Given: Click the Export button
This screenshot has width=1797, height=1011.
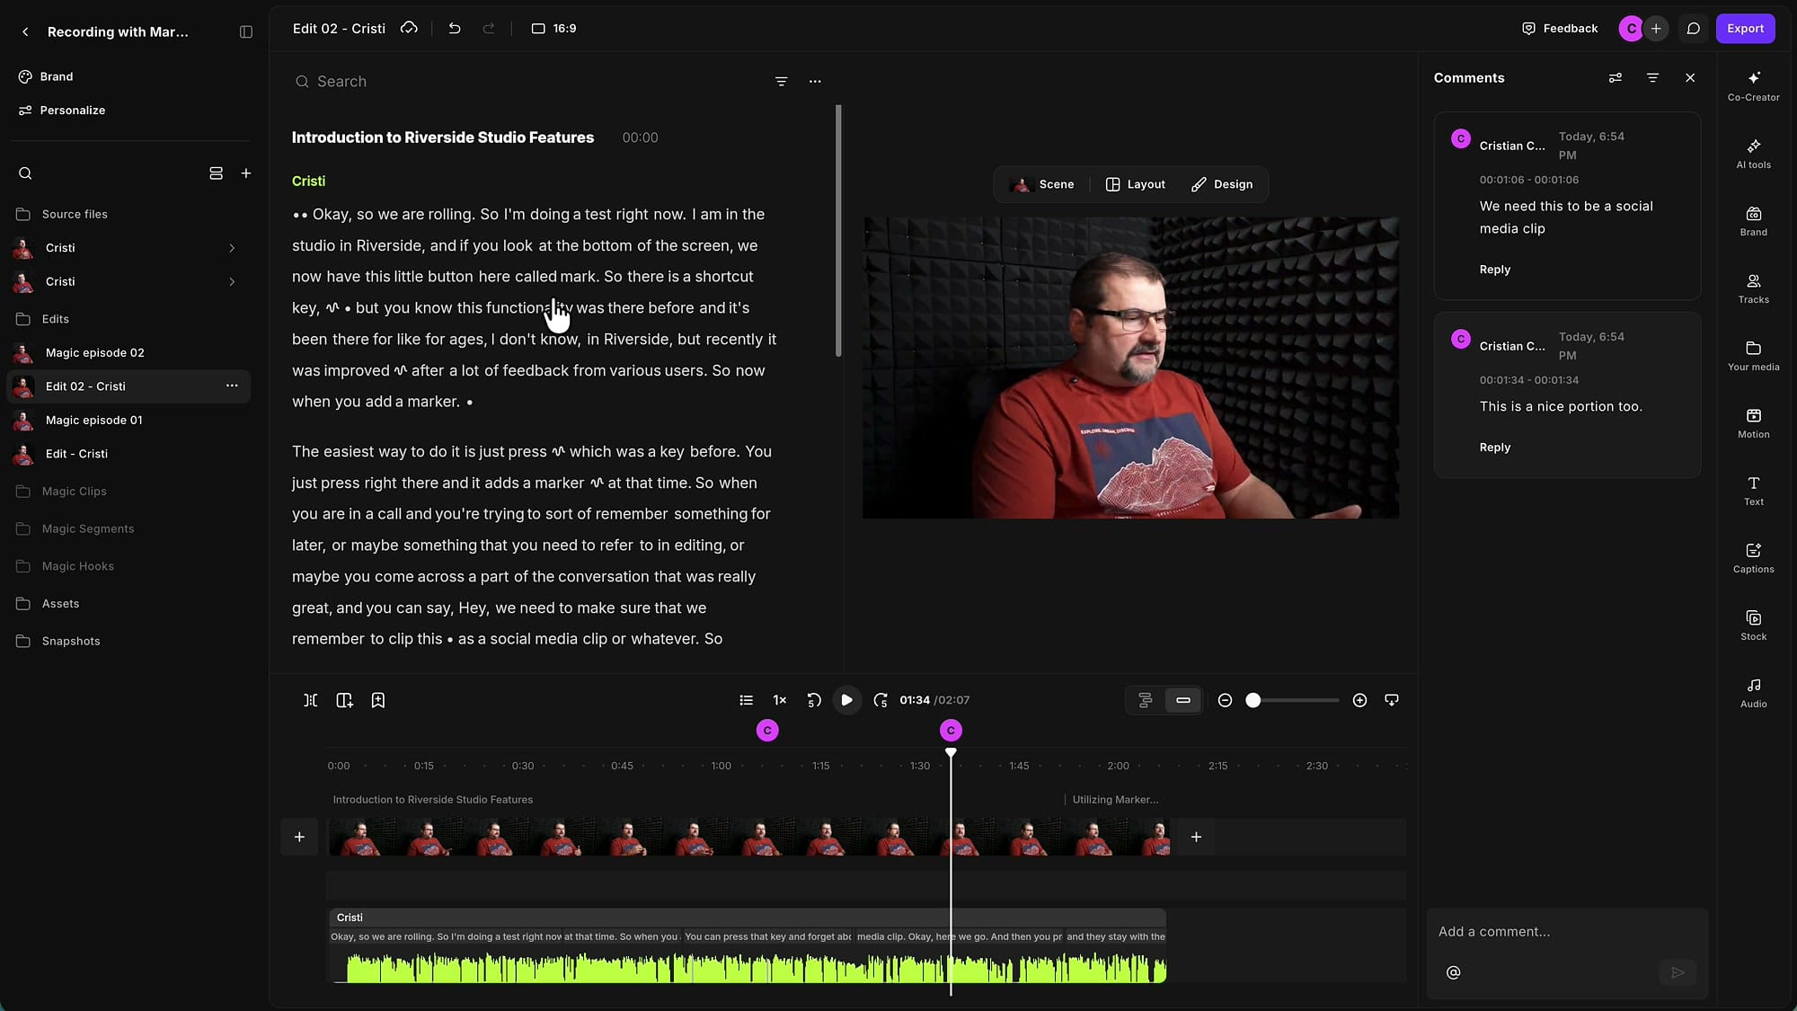Looking at the screenshot, I should pyautogui.click(x=1745, y=29).
